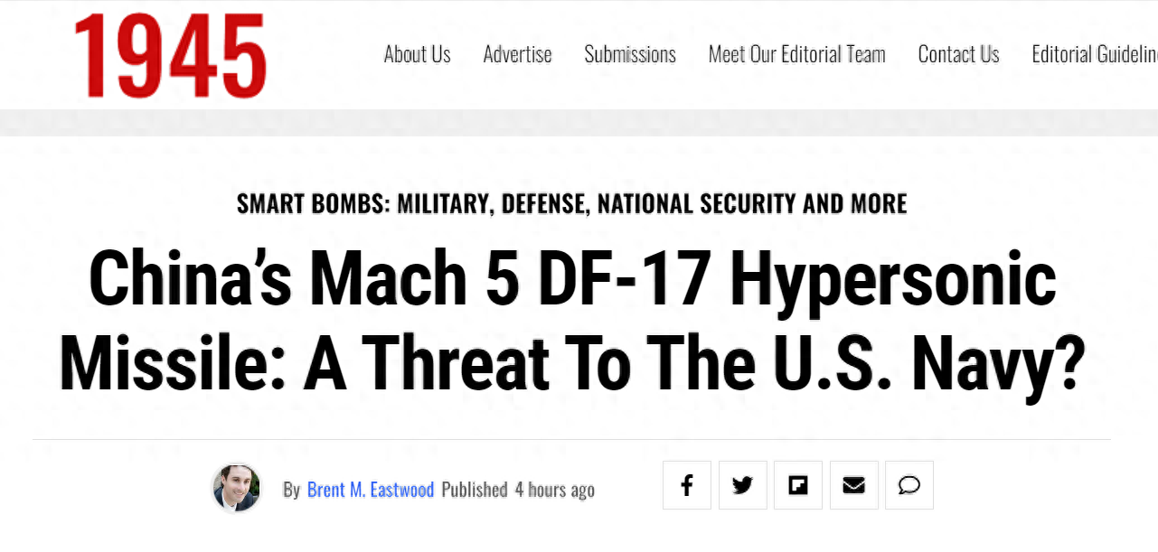Click the '4 hours ago' timestamp
Screen dimensions: 1158x552
[x=555, y=490]
